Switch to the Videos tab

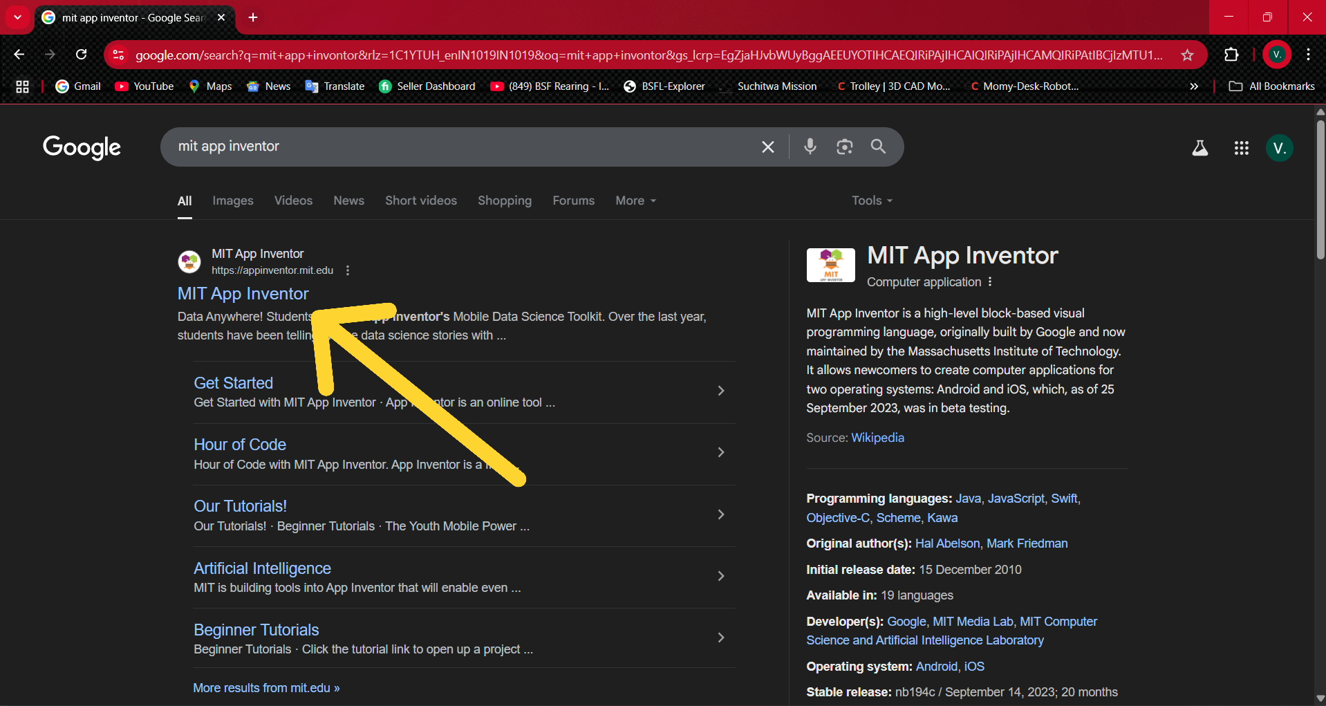293,201
